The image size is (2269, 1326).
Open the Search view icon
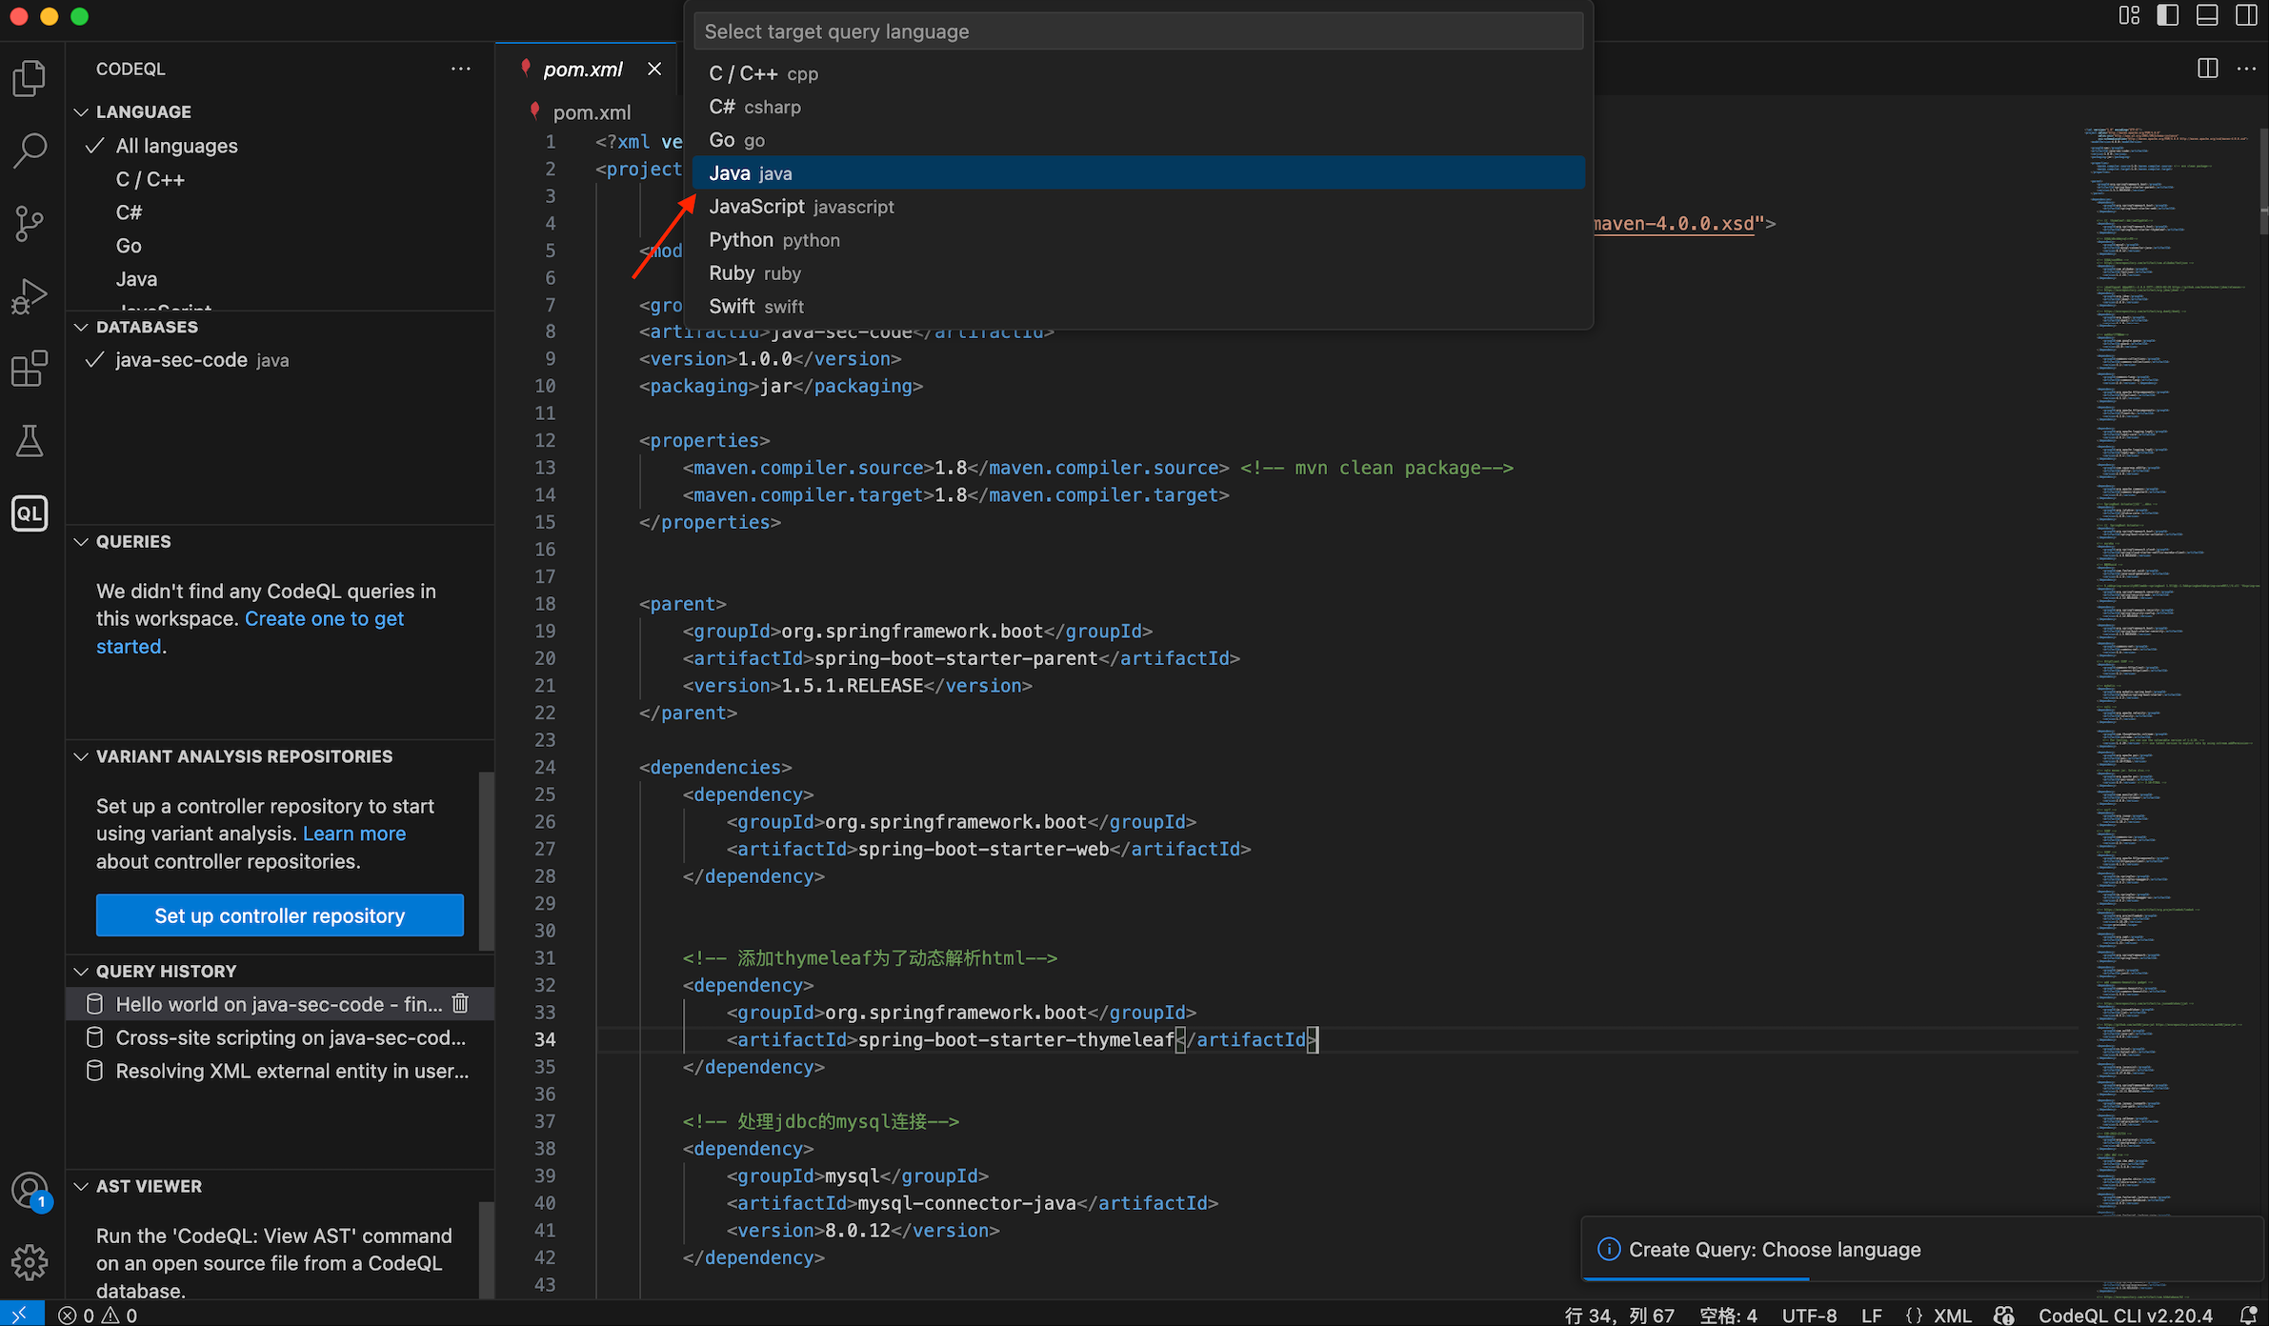30,151
